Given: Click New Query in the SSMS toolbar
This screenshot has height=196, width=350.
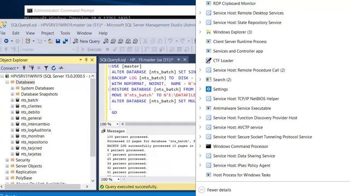Looking at the screenshot, I should pos(86,41).
